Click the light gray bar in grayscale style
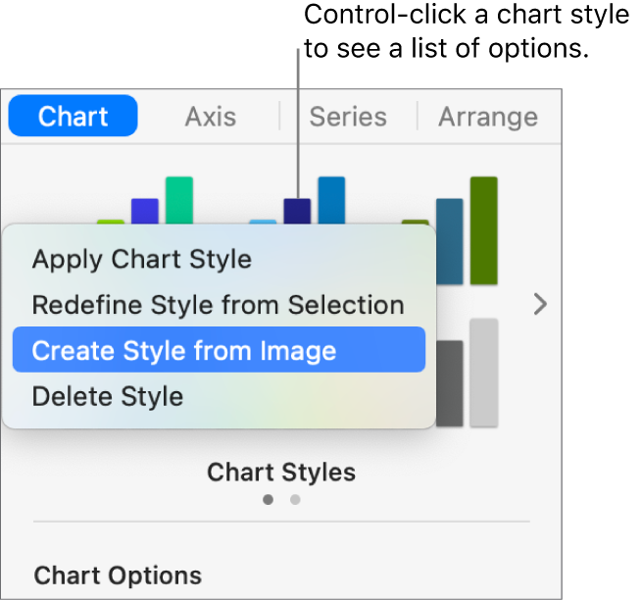The height and width of the screenshot is (600, 641). tap(484, 373)
